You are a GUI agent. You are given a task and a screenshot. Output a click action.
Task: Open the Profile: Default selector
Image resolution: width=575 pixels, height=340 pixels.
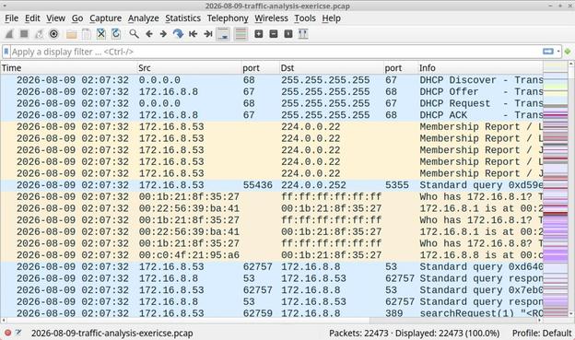point(542,333)
